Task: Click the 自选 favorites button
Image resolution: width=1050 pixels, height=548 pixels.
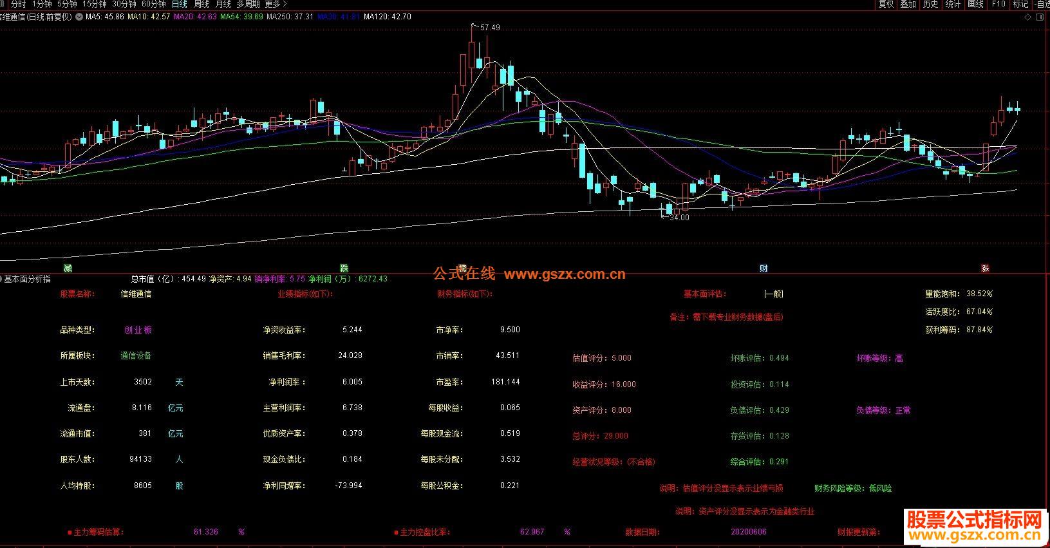Action: (1042, 4)
